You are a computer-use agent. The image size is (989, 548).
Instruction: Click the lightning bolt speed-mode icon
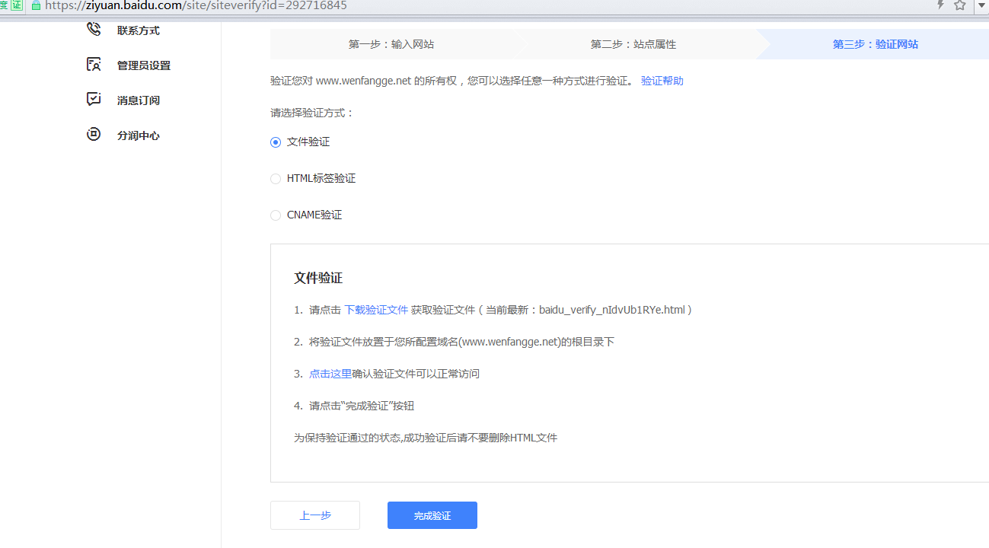coord(940,5)
